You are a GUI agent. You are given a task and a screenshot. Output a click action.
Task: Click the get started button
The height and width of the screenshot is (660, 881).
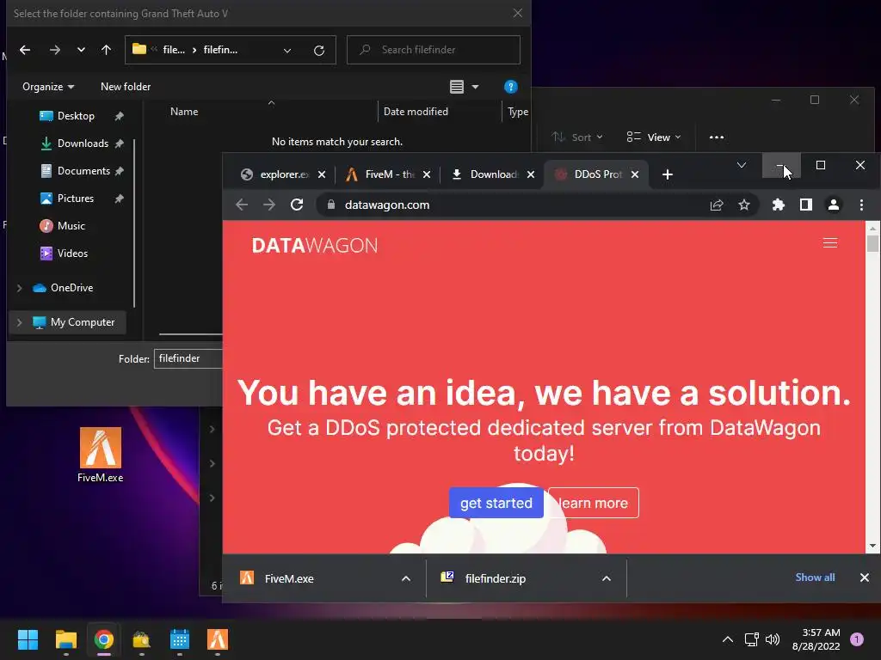(496, 503)
